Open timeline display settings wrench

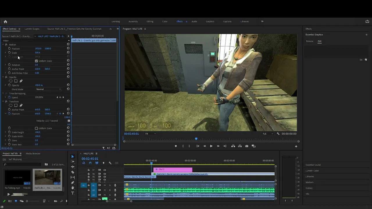[110, 163]
